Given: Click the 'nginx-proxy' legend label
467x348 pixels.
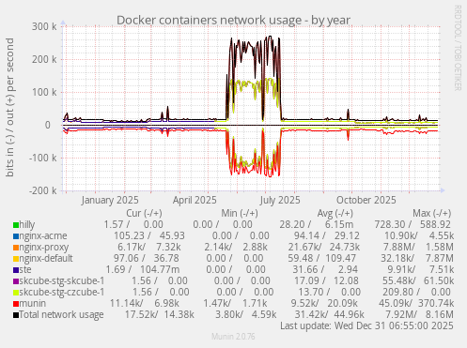Looking at the screenshot, I should click(44, 248).
